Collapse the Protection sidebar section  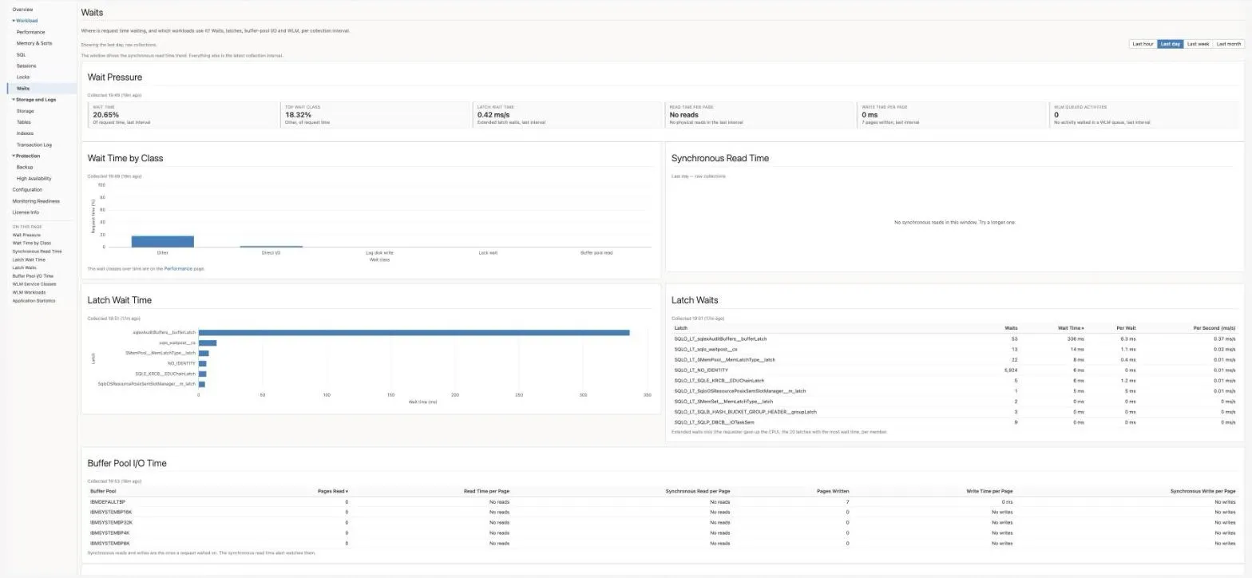tap(26, 156)
